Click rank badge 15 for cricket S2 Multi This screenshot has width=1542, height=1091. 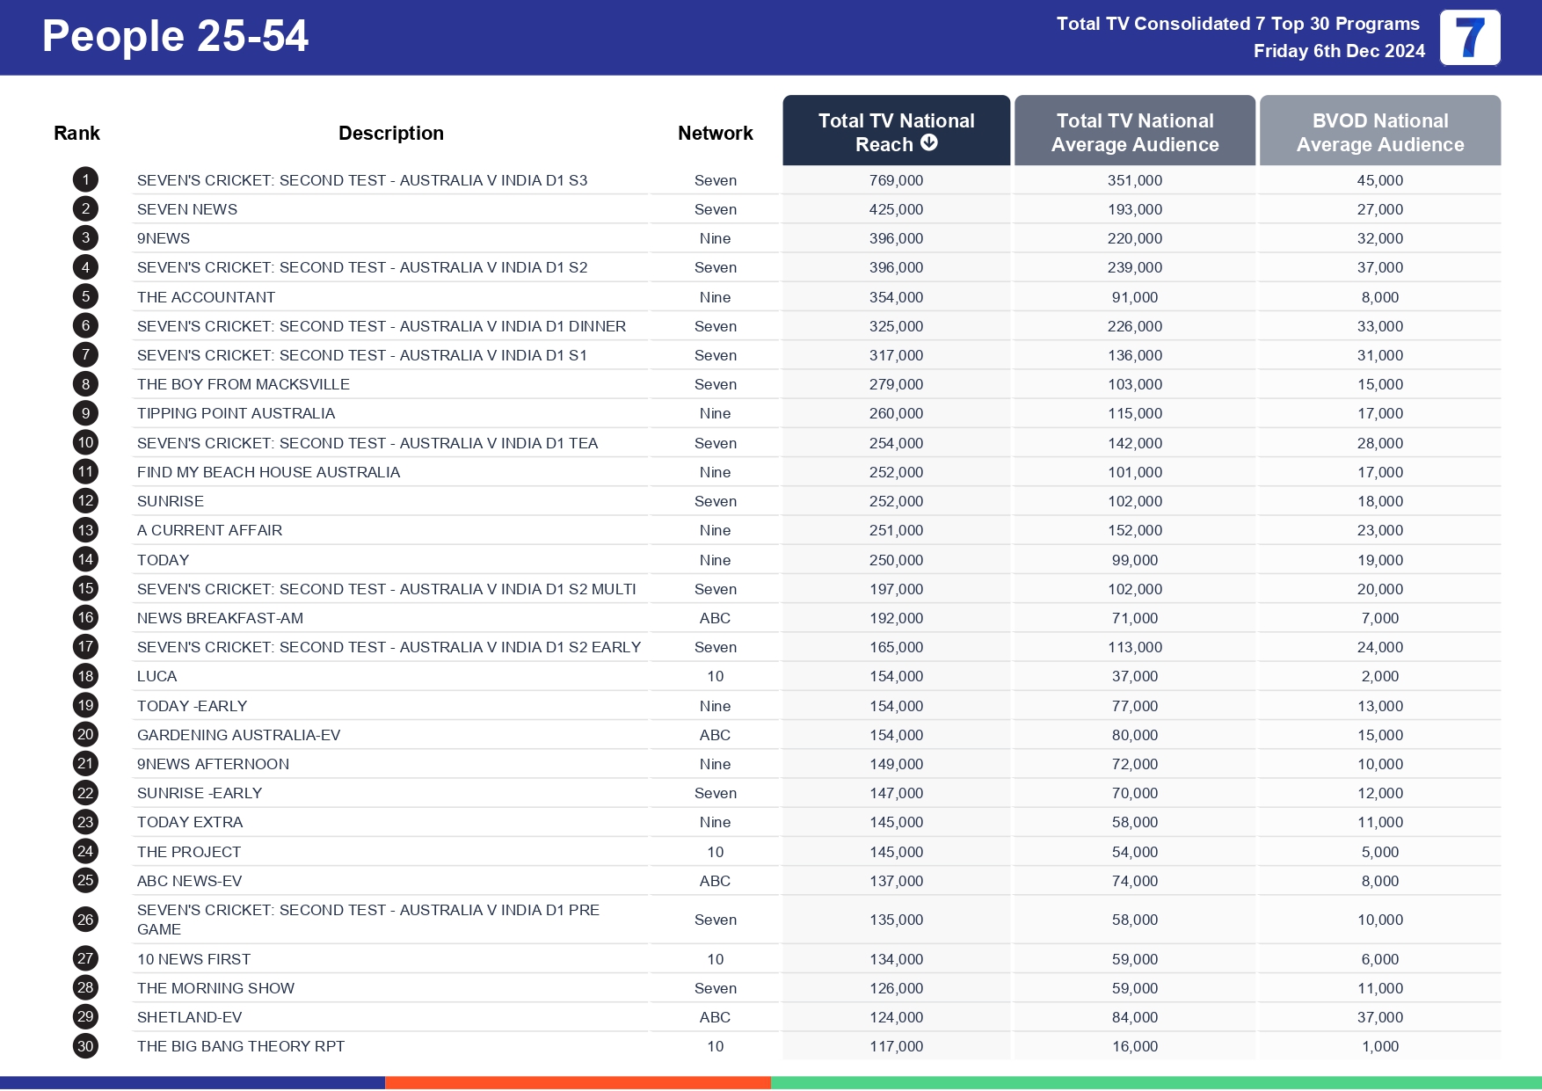(x=84, y=589)
